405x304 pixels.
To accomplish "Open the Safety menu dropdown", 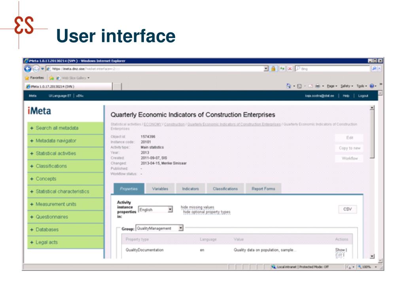I will [x=346, y=86].
